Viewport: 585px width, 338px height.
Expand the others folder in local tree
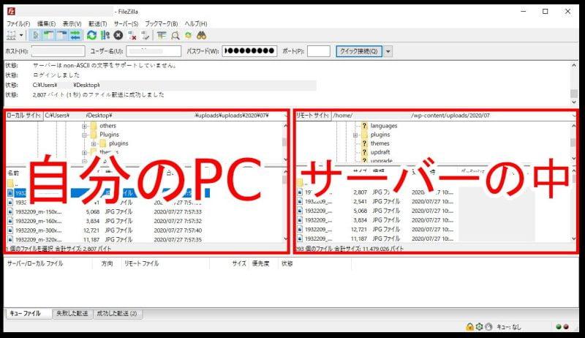tap(85, 126)
